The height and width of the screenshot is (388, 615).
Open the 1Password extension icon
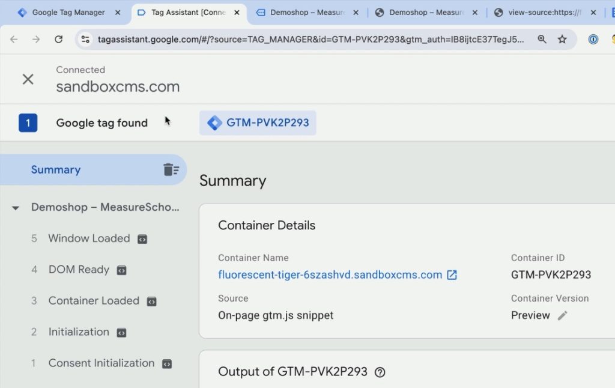point(593,39)
